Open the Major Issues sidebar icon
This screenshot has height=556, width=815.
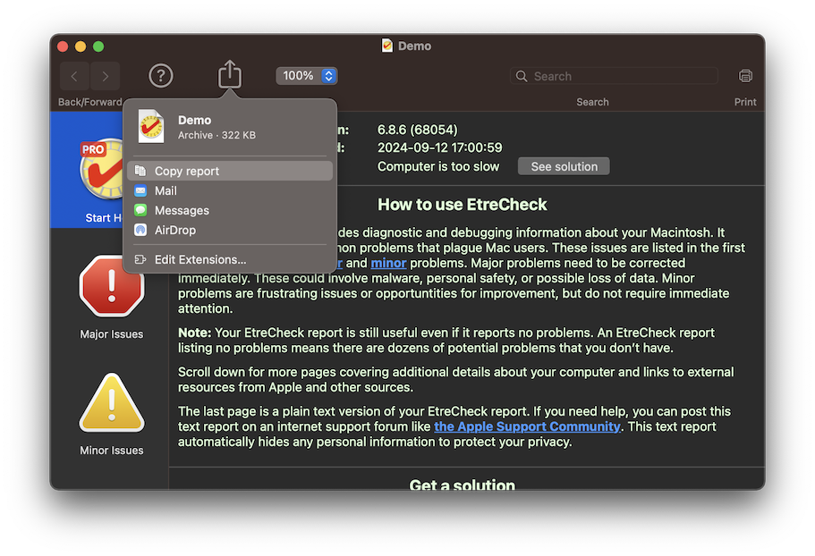tap(112, 287)
